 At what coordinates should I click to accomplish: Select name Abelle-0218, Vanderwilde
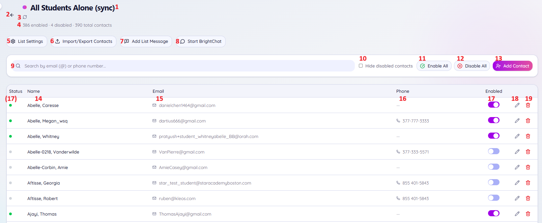(x=53, y=152)
